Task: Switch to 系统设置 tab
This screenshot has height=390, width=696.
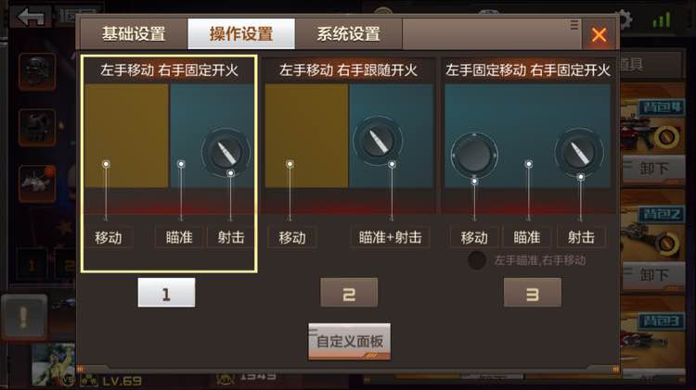Action: 348,33
